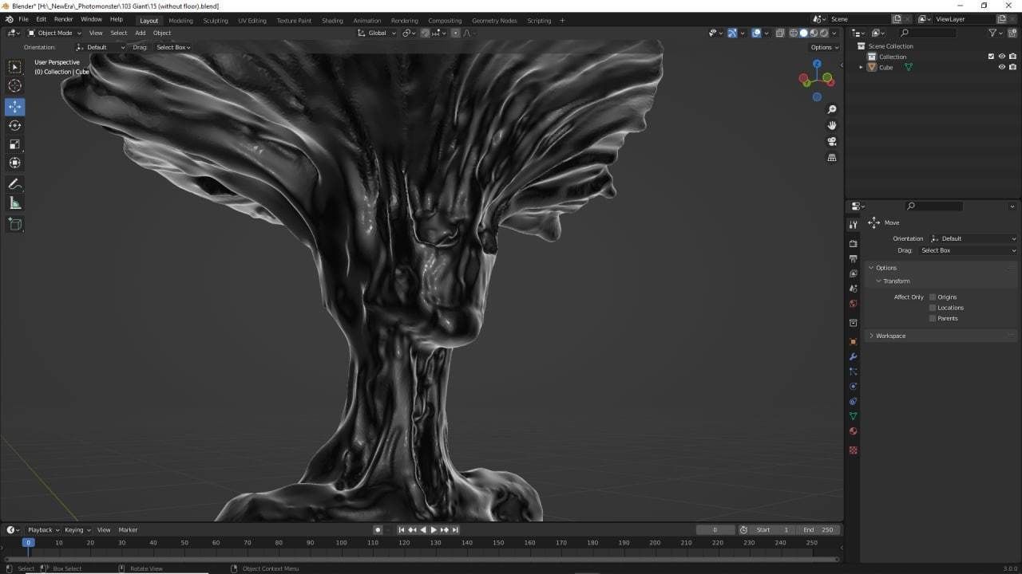
Task: Open the Tool properties tab
Action: click(853, 225)
